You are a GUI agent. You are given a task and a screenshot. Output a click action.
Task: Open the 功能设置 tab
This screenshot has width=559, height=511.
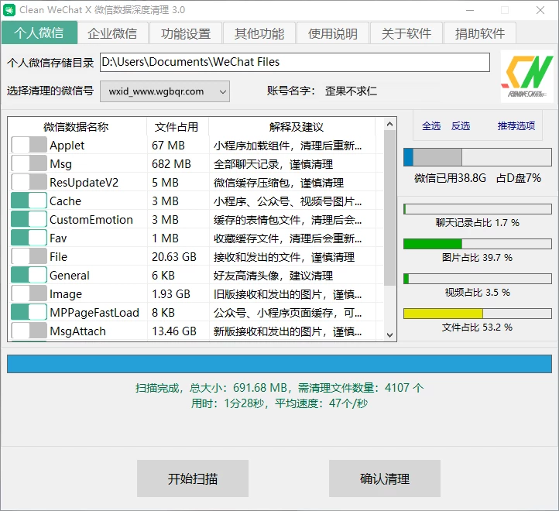pyautogui.click(x=186, y=33)
